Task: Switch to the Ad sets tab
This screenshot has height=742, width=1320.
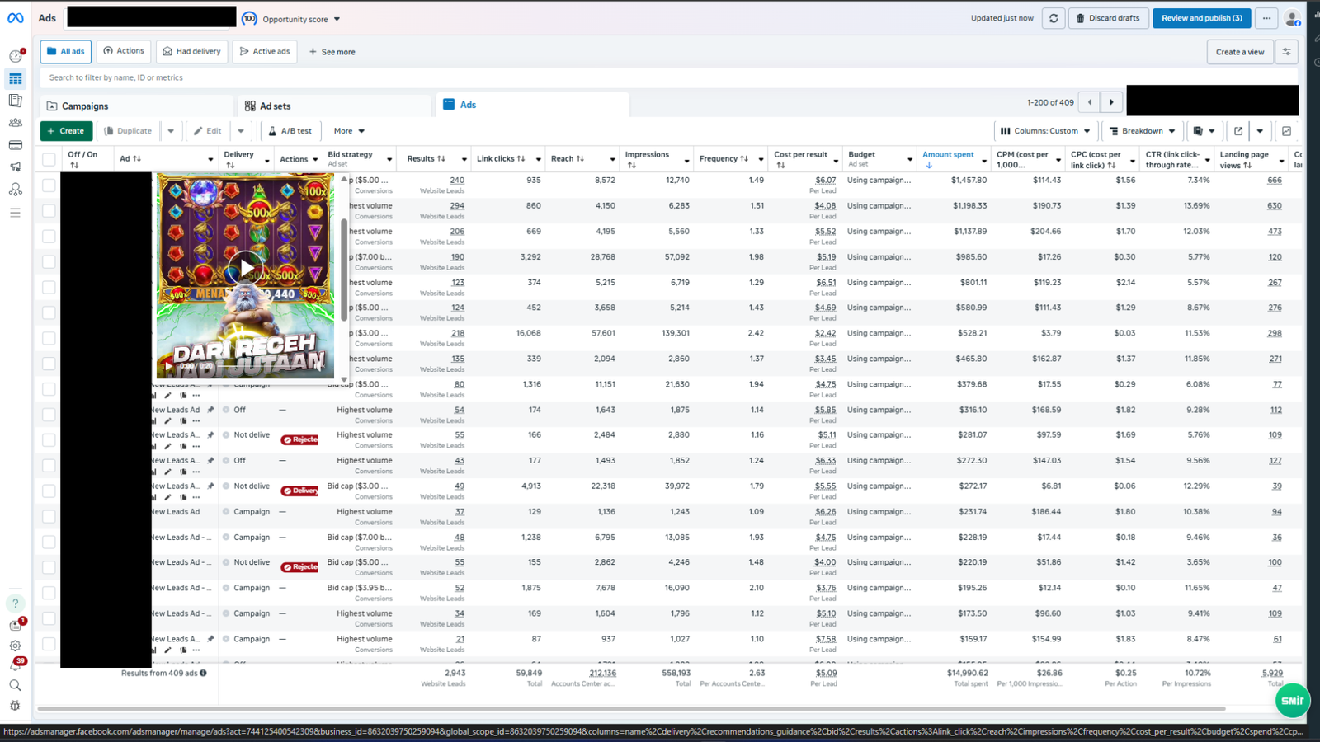Action: [x=275, y=106]
